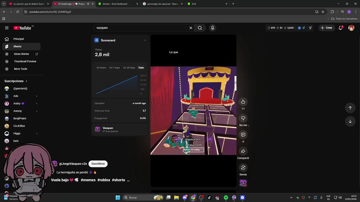Clear the search box with the X
This screenshot has width=360, height=202.
(191, 28)
